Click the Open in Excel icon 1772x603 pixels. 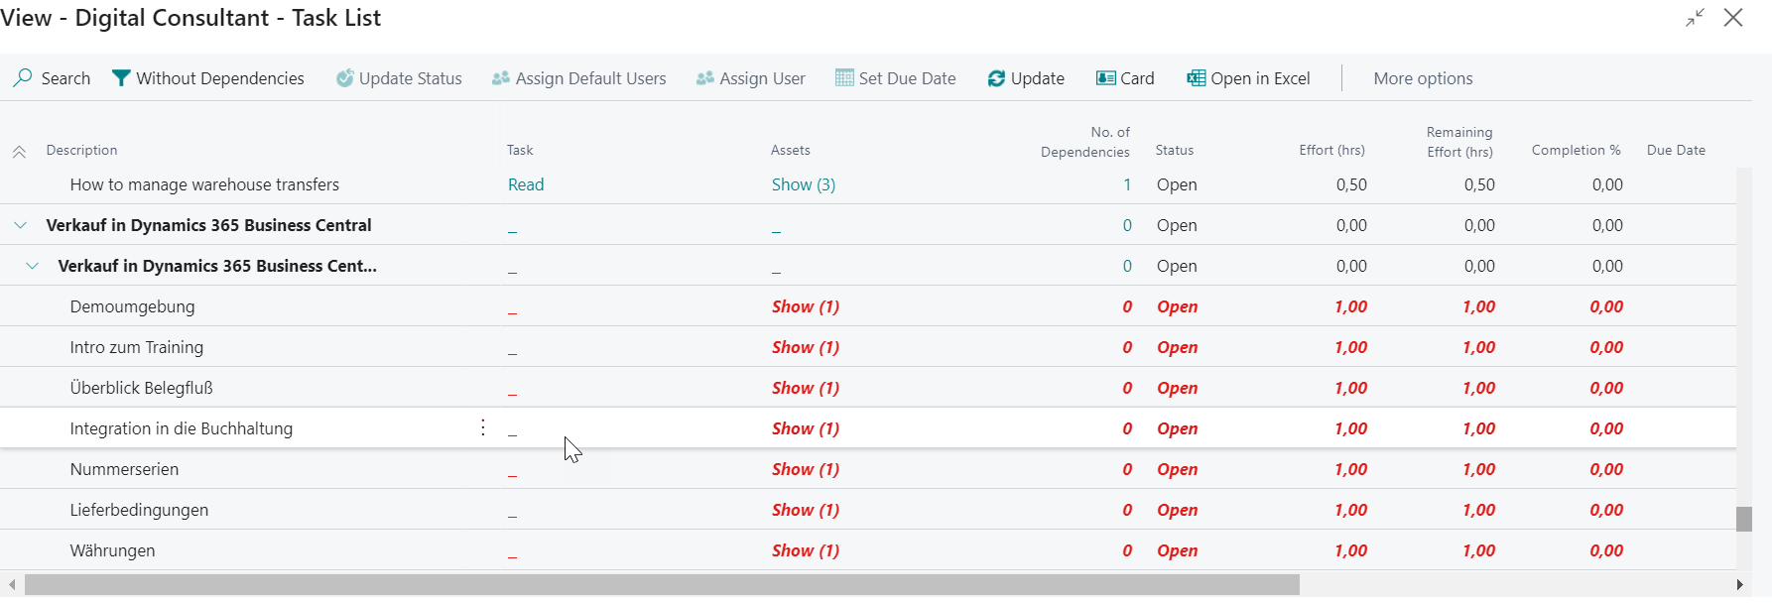pyautogui.click(x=1197, y=78)
